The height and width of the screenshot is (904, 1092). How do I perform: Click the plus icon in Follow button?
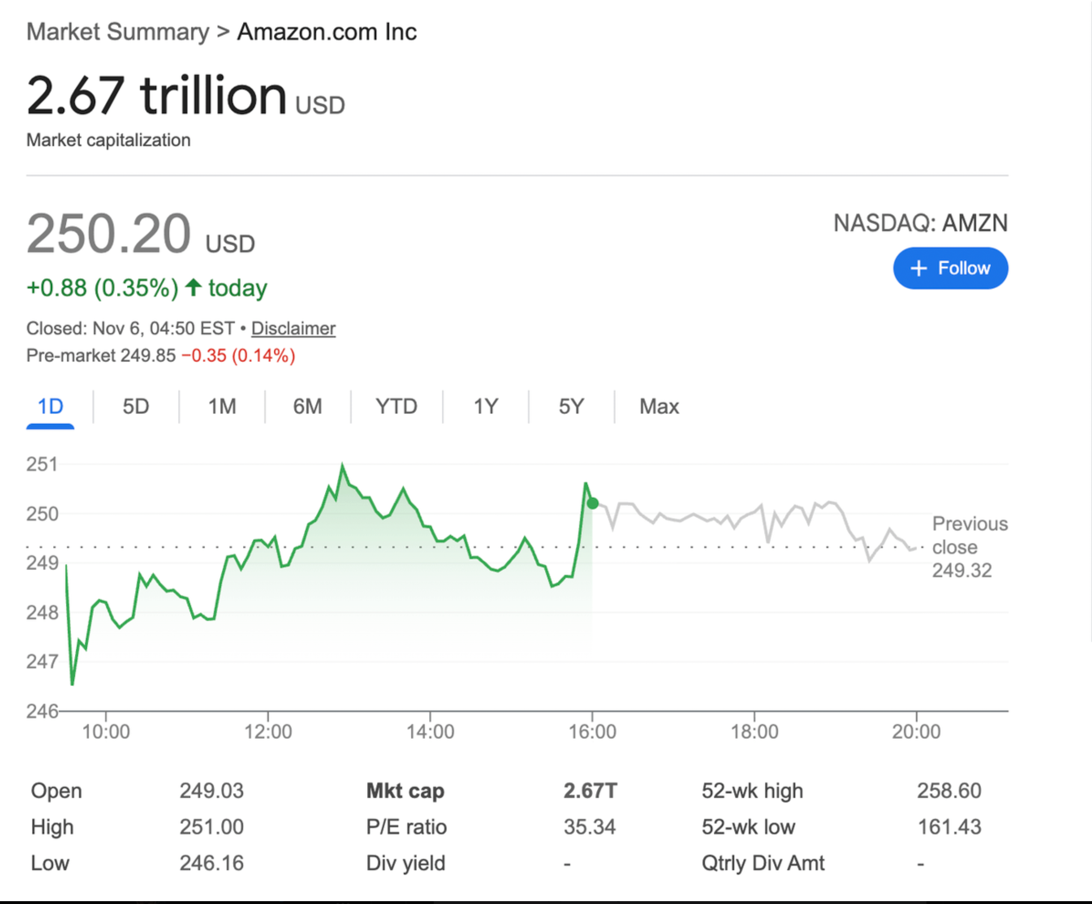918,268
